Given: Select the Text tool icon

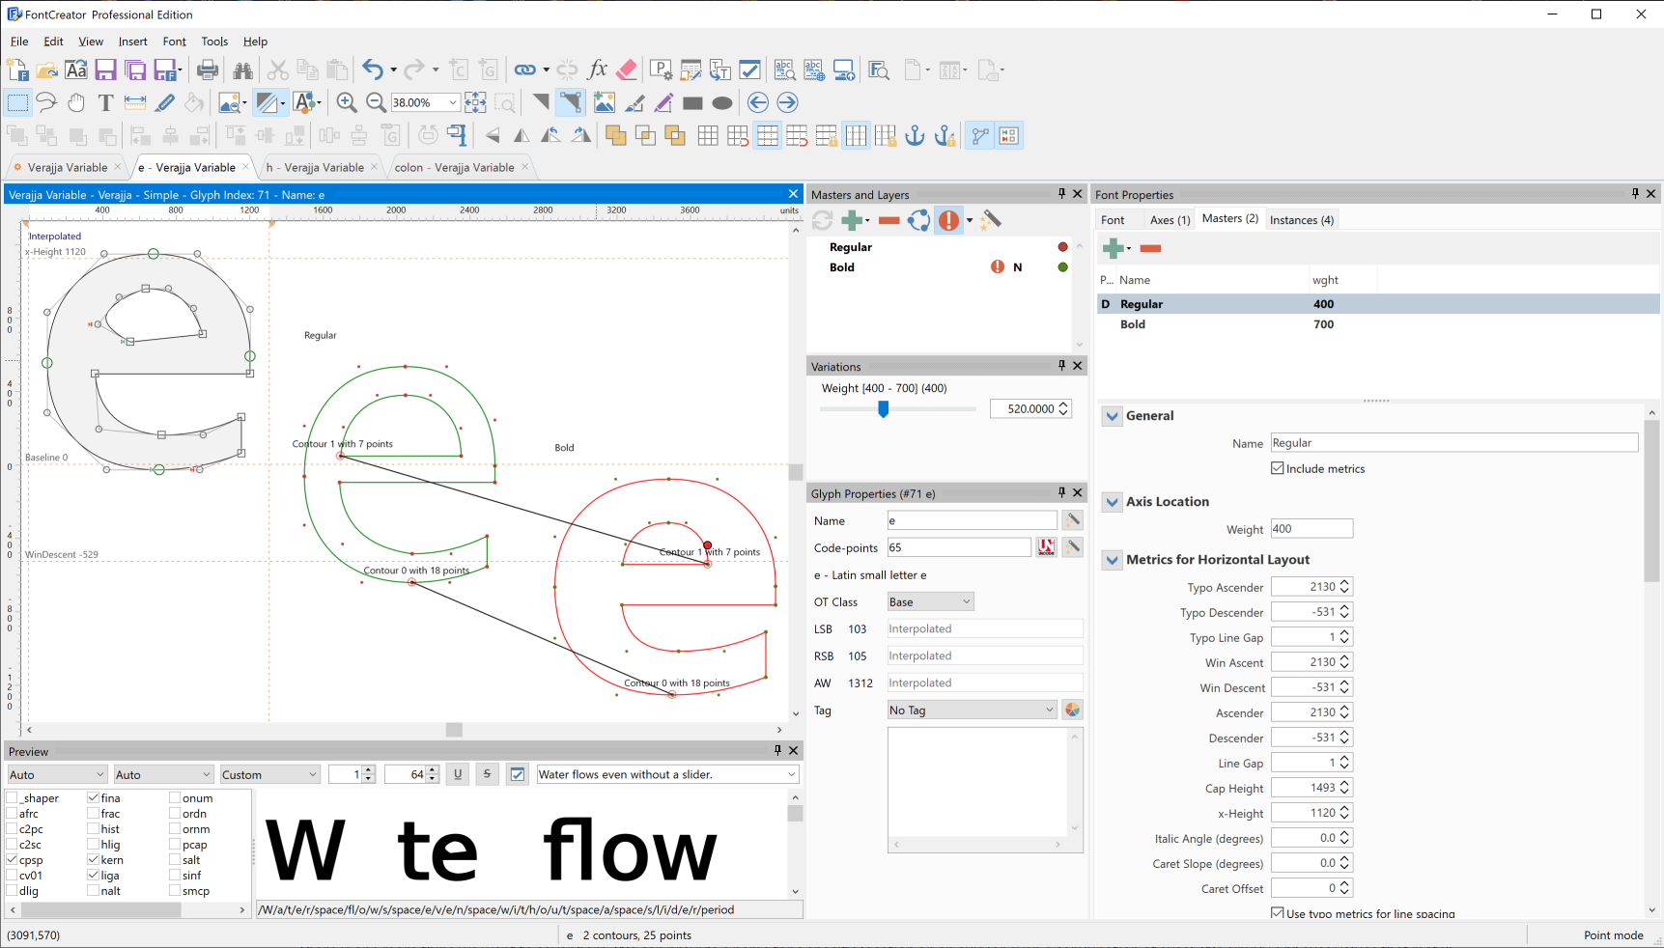Looking at the screenshot, I should pyautogui.click(x=105, y=102).
